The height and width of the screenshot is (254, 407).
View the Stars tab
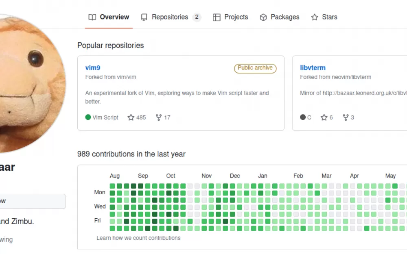[324, 17]
